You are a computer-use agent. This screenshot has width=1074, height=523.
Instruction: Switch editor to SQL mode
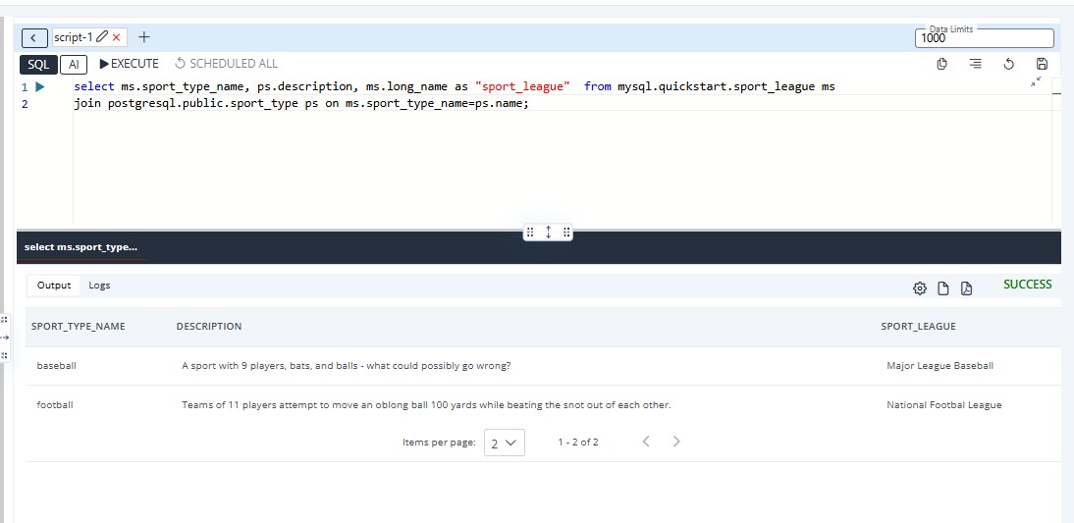coord(37,64)
